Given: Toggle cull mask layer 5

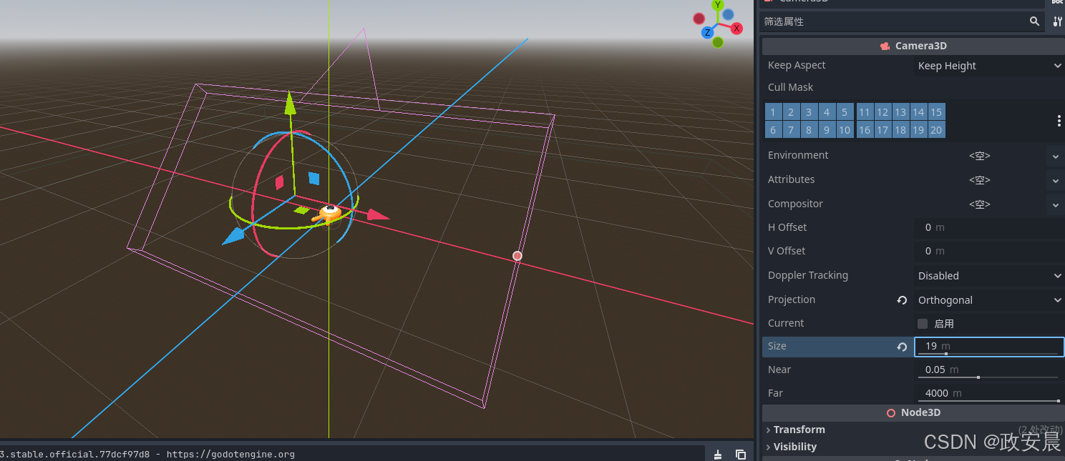Looking at the screenshot, I should pyautogui.click(x=845, y=112).
